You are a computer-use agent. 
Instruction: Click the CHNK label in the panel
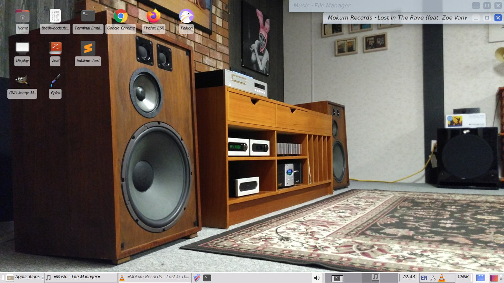(x=463, y=277)
